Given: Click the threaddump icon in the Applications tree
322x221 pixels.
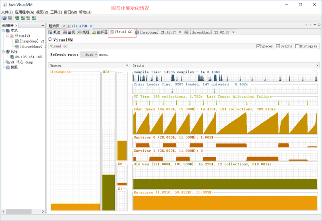Looking at the screenshot, I should click(x=17, y=47).
